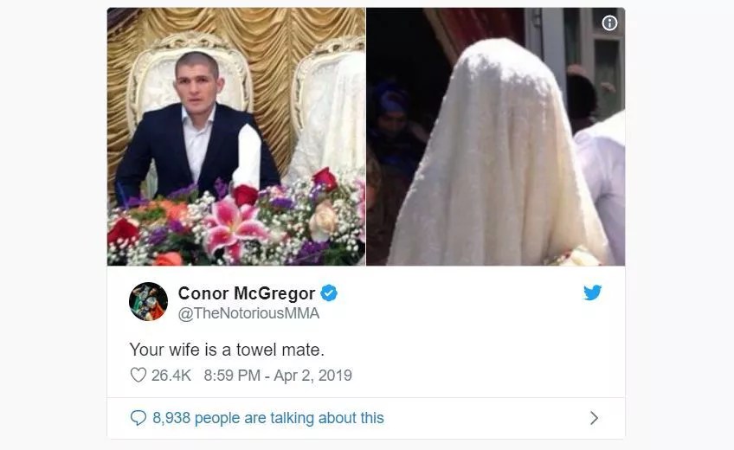The image size is (734, 450).
Task: Click the speech bubble reply icon
Action: point(138,418)
